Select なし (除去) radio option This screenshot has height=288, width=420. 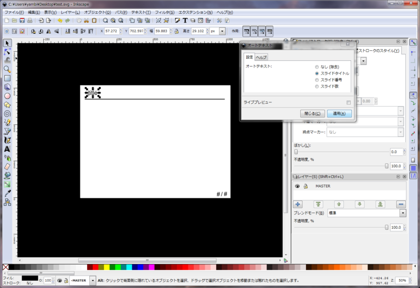click(317, 67)
